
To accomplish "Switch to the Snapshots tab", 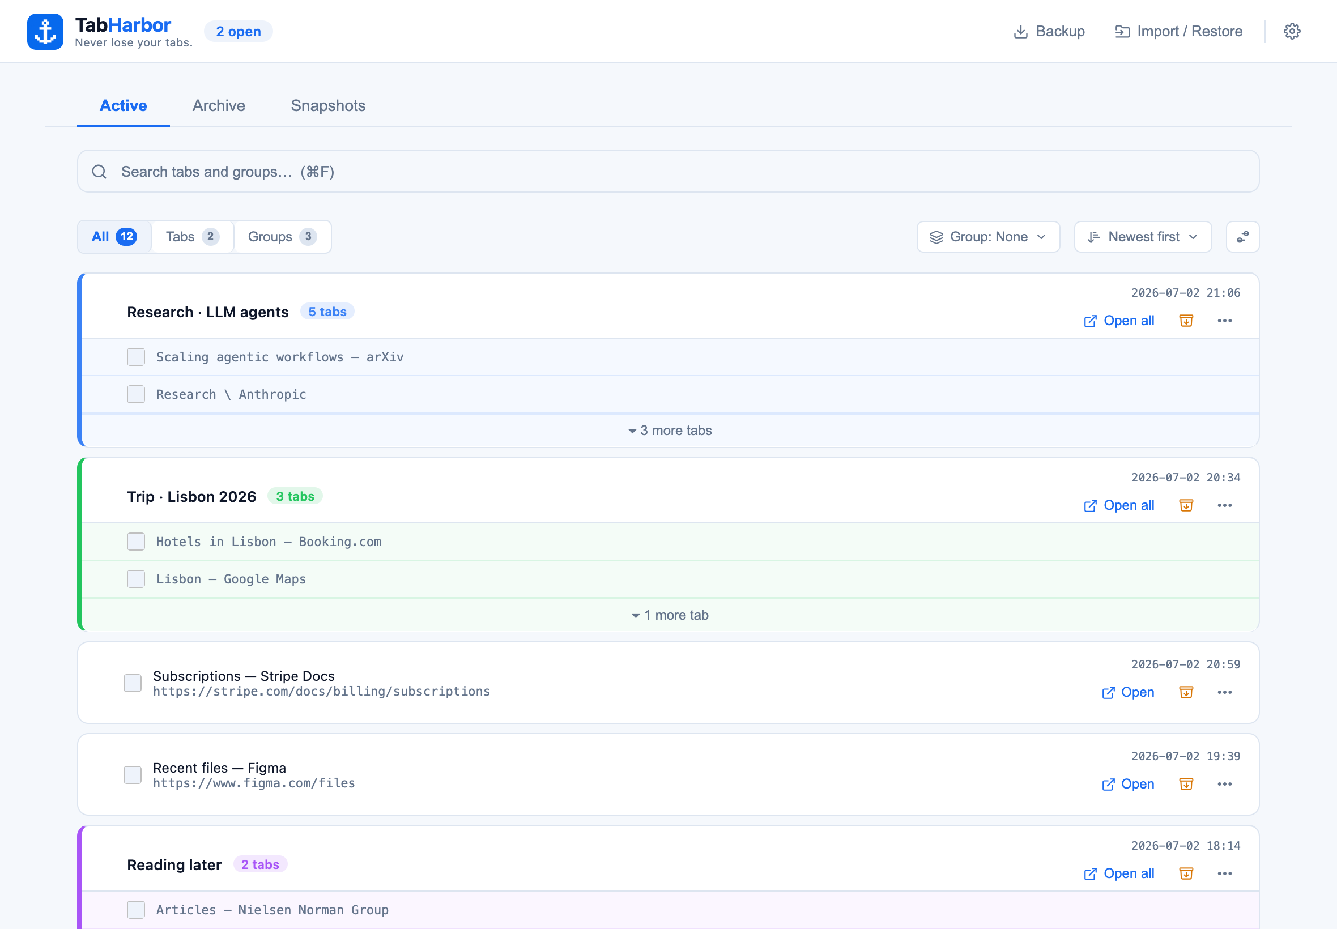I will (328, 106).
